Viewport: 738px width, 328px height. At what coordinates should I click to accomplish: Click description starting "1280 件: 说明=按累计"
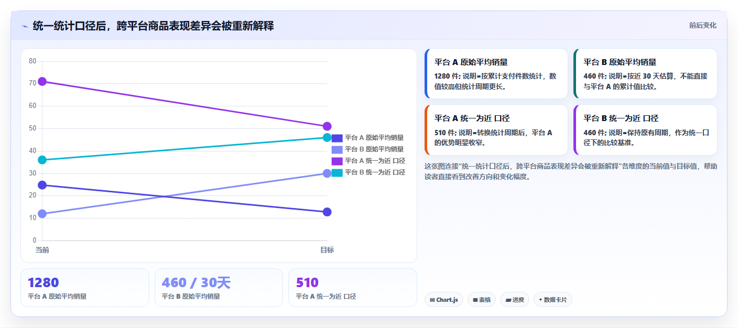[x=495, y=81]
